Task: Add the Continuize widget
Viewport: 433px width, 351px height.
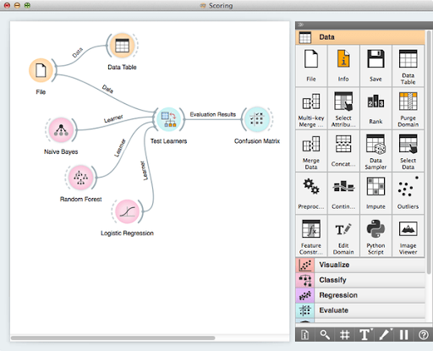Action: [343, 194]
